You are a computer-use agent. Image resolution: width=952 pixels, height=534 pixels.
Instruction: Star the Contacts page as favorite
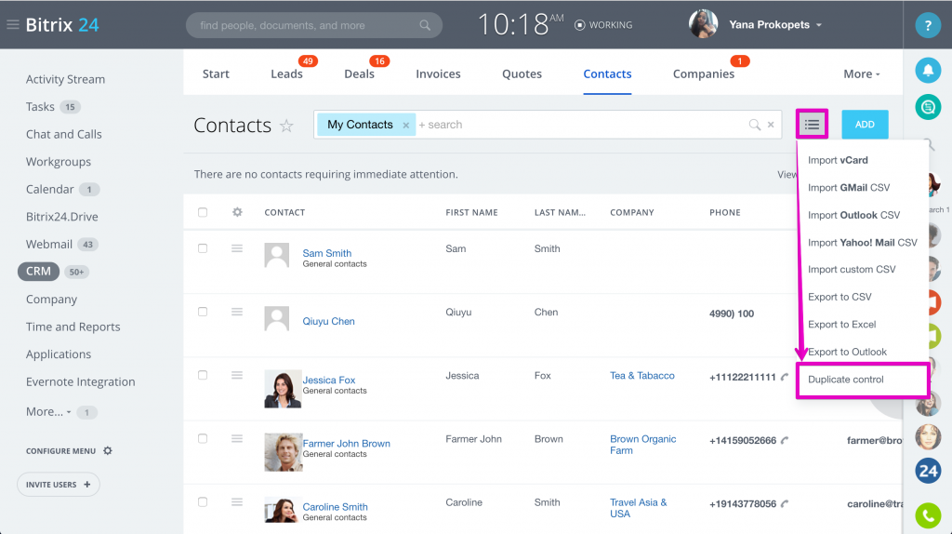286,126
